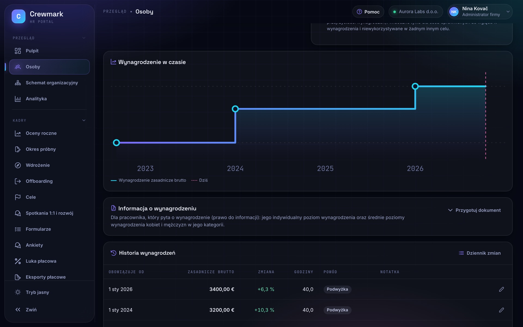The height and width of the screenshot is (327, 523).
Task: Open Nina Kovač user menu chevron
Action: 508,12
